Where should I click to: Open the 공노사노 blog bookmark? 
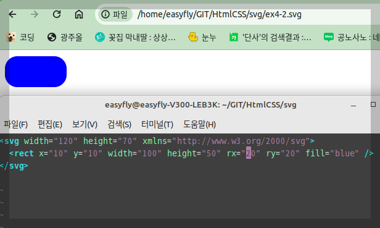coord(352,37)
